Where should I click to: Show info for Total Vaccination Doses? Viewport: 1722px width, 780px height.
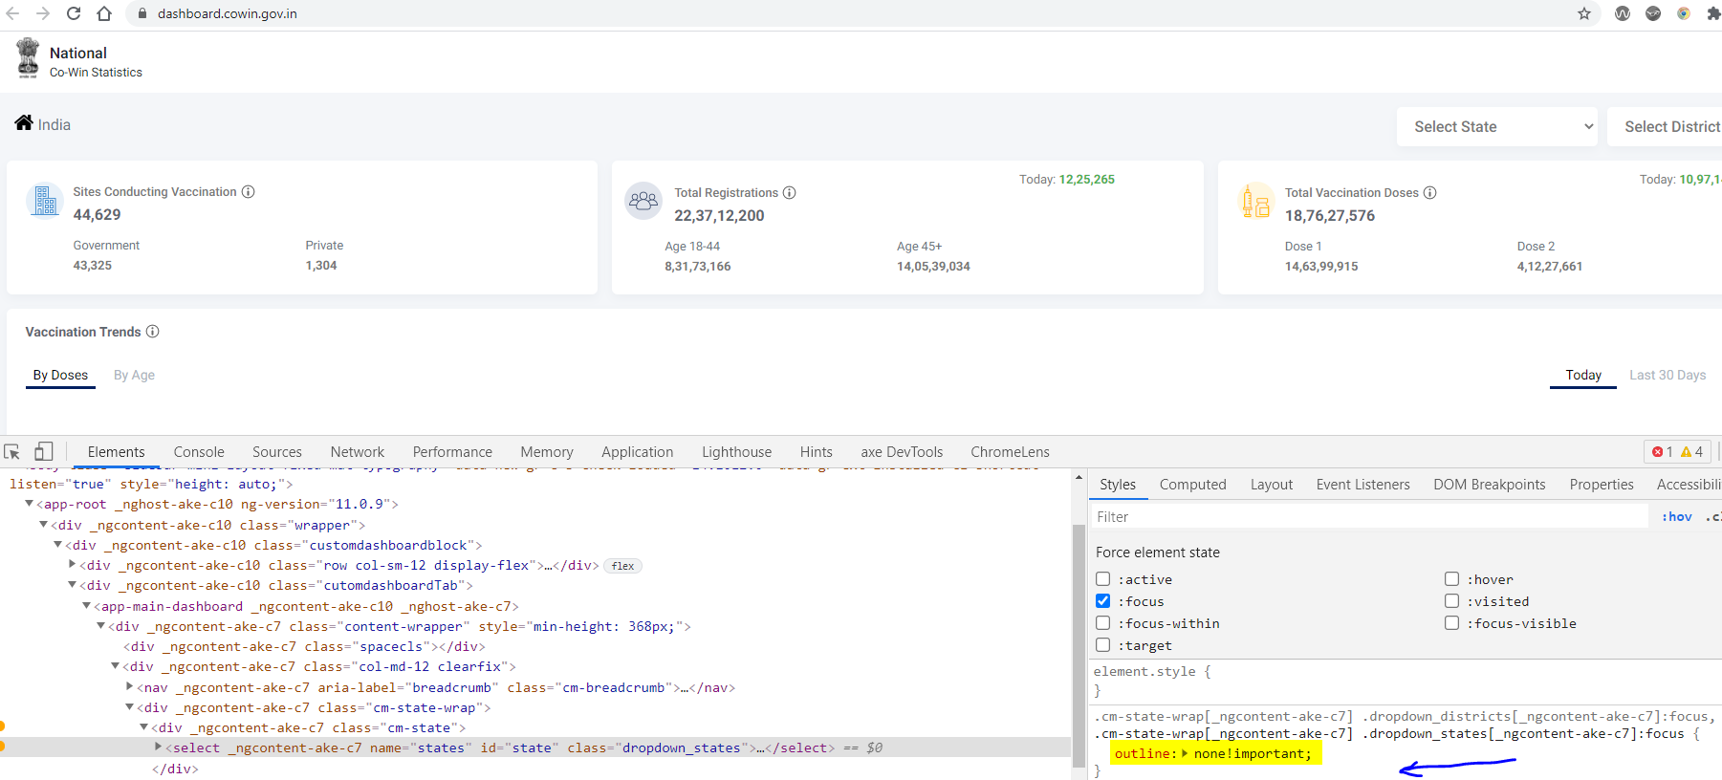pyautogui.click(x=1430, y=192)
